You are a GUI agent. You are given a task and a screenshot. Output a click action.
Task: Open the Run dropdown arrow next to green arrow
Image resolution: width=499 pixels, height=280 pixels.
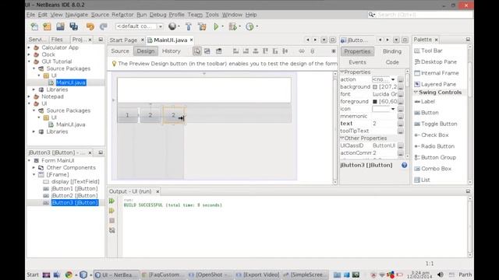223,26
